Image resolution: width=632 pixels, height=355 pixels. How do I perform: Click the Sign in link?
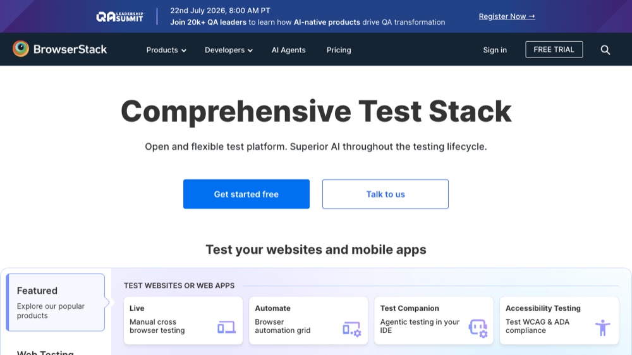pyautogui.click(x=495, y=50)
